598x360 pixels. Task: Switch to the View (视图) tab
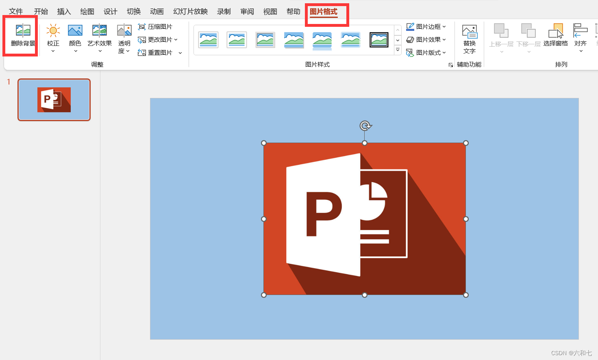pos(270,11)
